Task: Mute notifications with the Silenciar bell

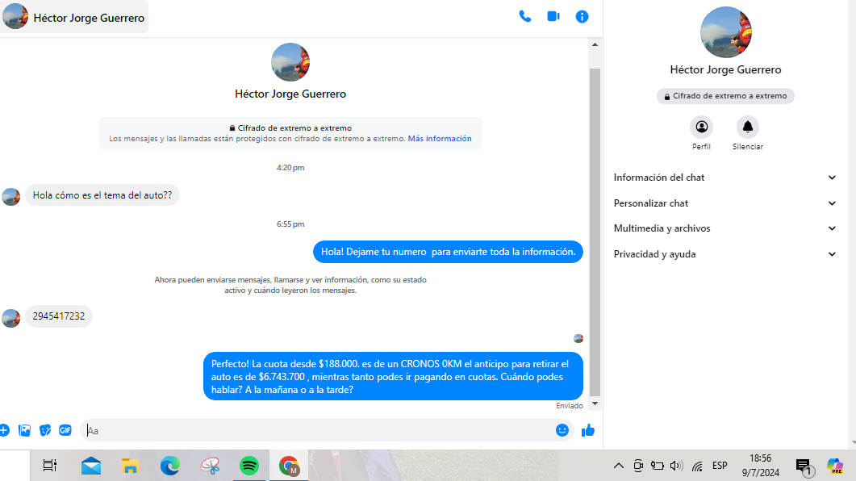Action: pos(747,127)
